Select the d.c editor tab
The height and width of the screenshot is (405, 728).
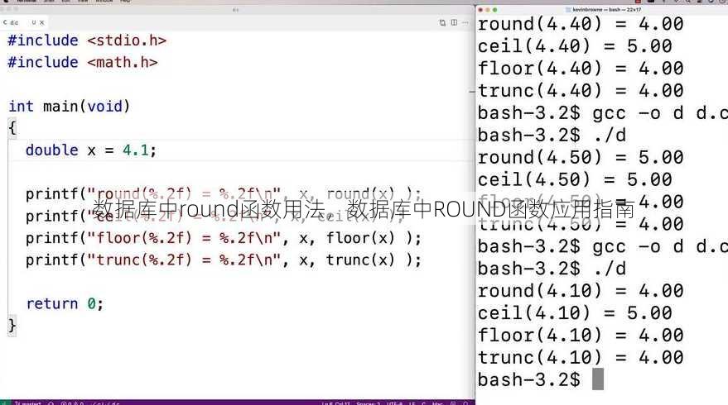pos(23,22)
